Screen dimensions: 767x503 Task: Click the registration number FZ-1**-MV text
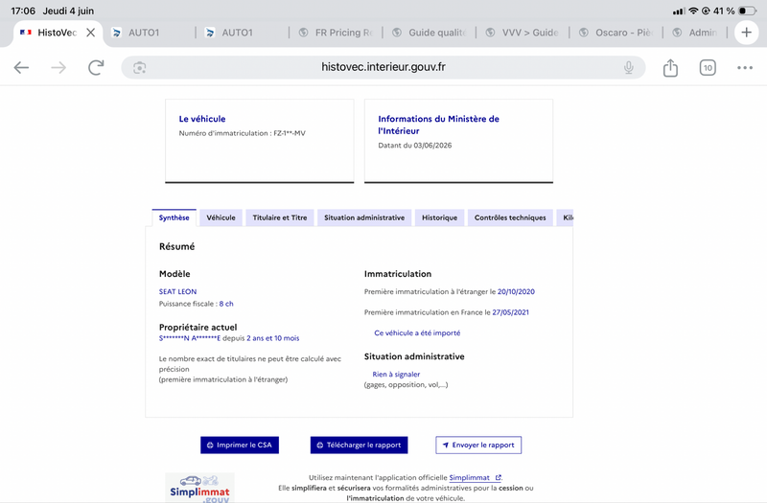(x=290, y=133)
